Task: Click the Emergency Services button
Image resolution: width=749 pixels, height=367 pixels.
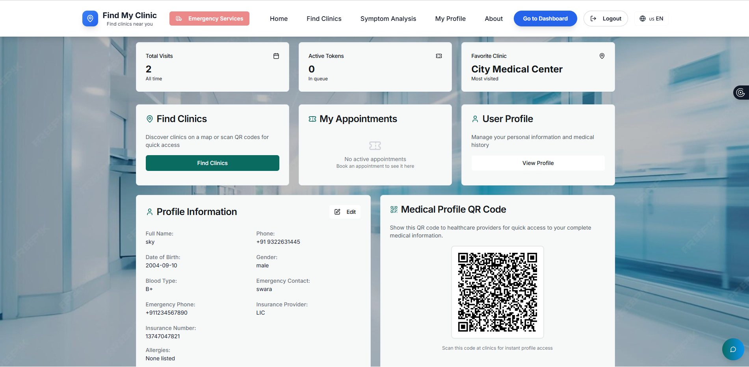Action: 209,19
